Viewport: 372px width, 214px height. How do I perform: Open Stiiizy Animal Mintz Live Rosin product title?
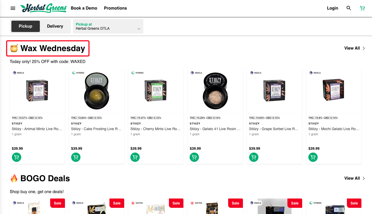pyautogui.click(x=37, y=129)
